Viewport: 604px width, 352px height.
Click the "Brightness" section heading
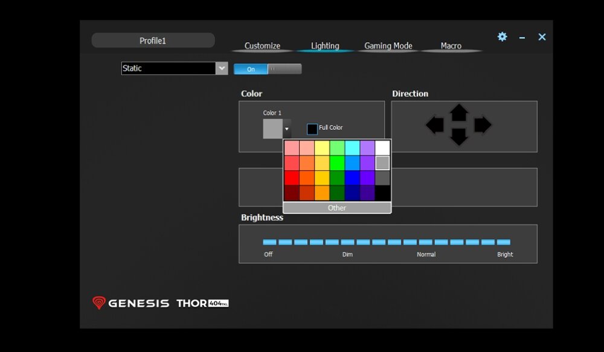tap(262, 217)
